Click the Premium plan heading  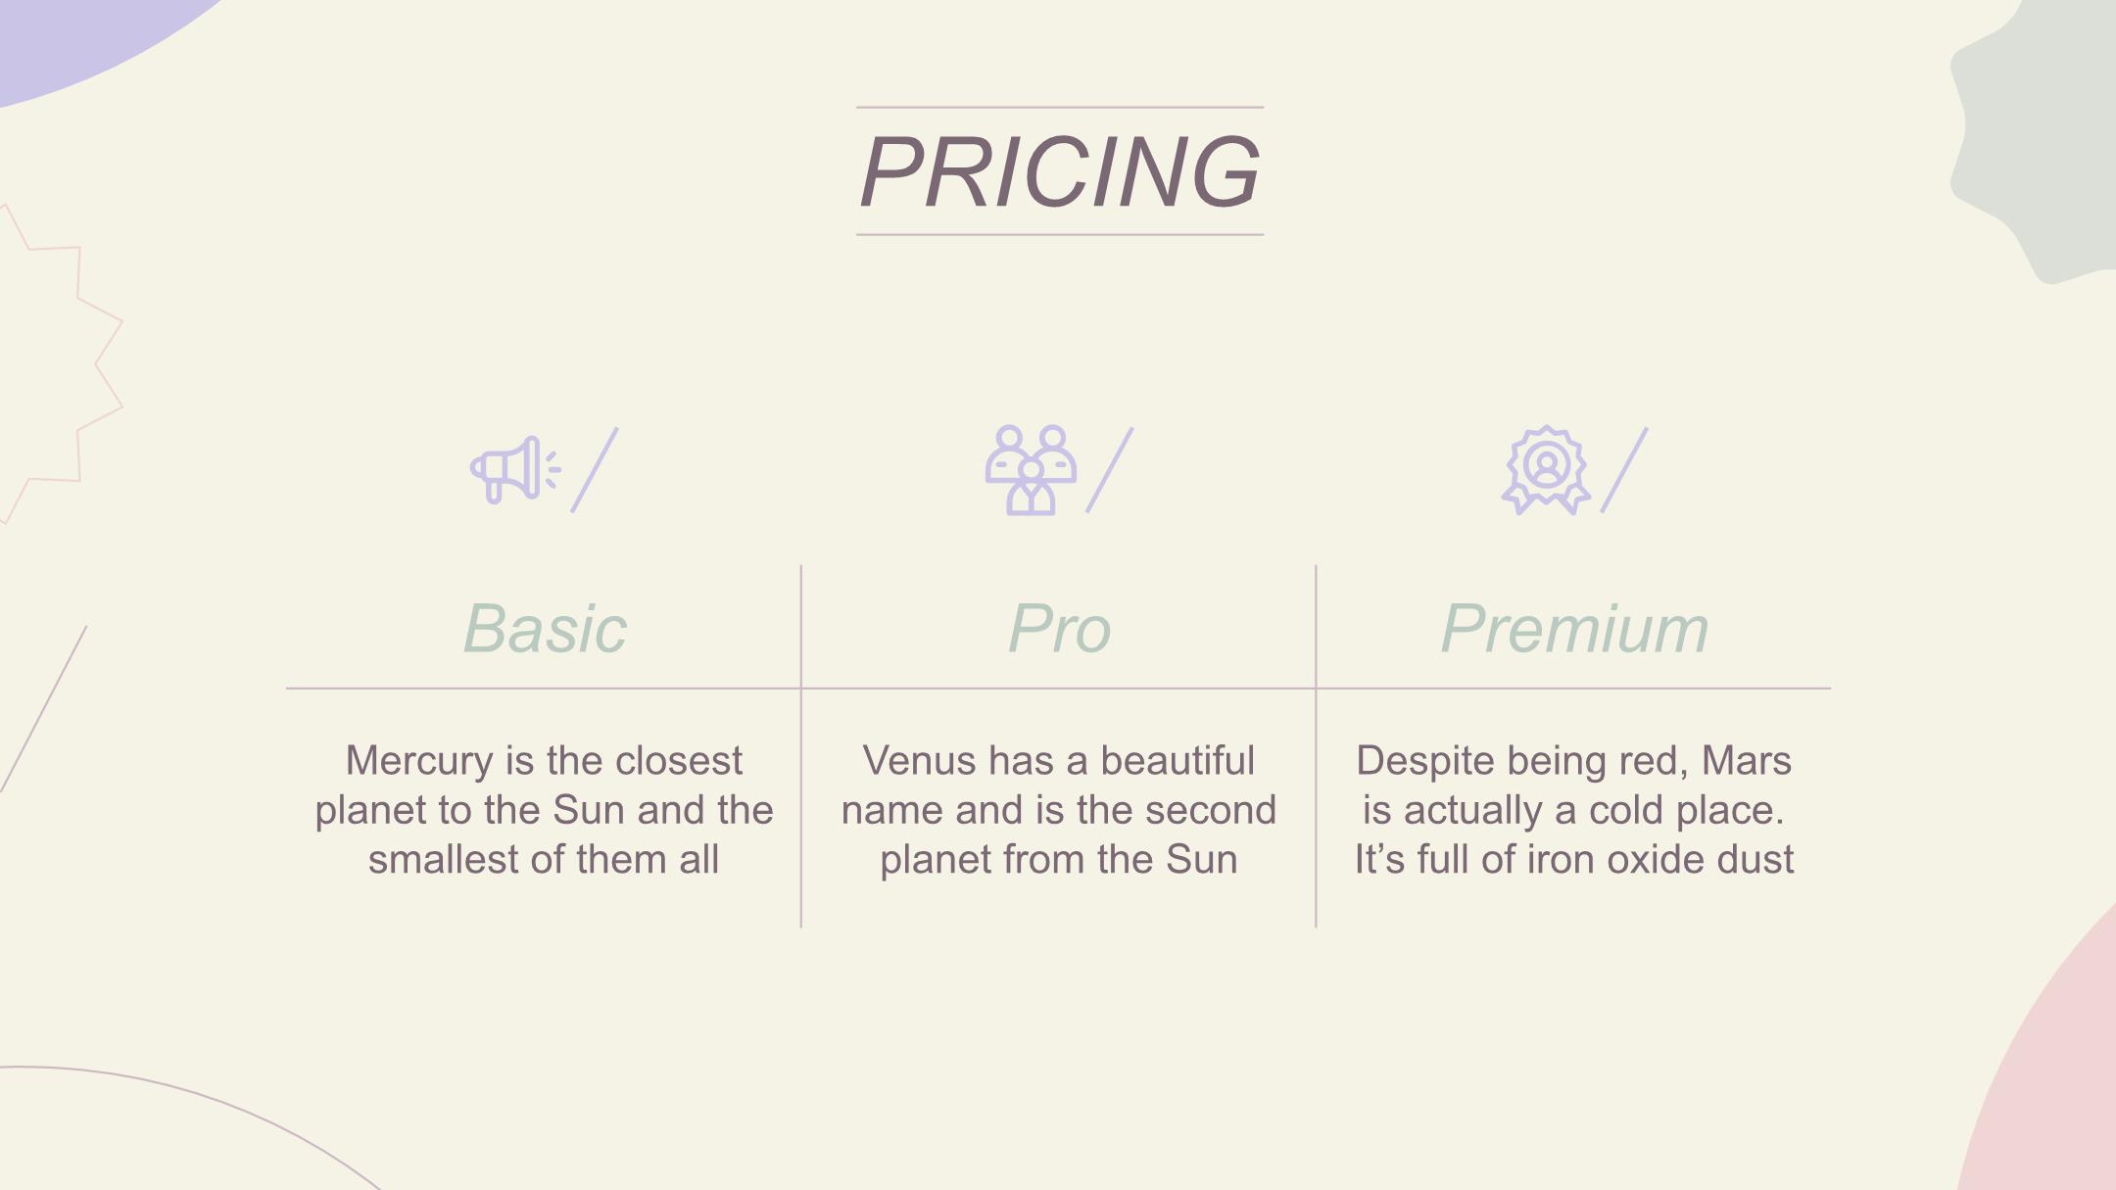[x=1574, y=629]
